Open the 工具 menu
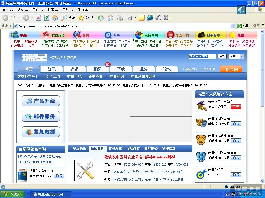Screen dimensions: 265x198 click(68, 10)
